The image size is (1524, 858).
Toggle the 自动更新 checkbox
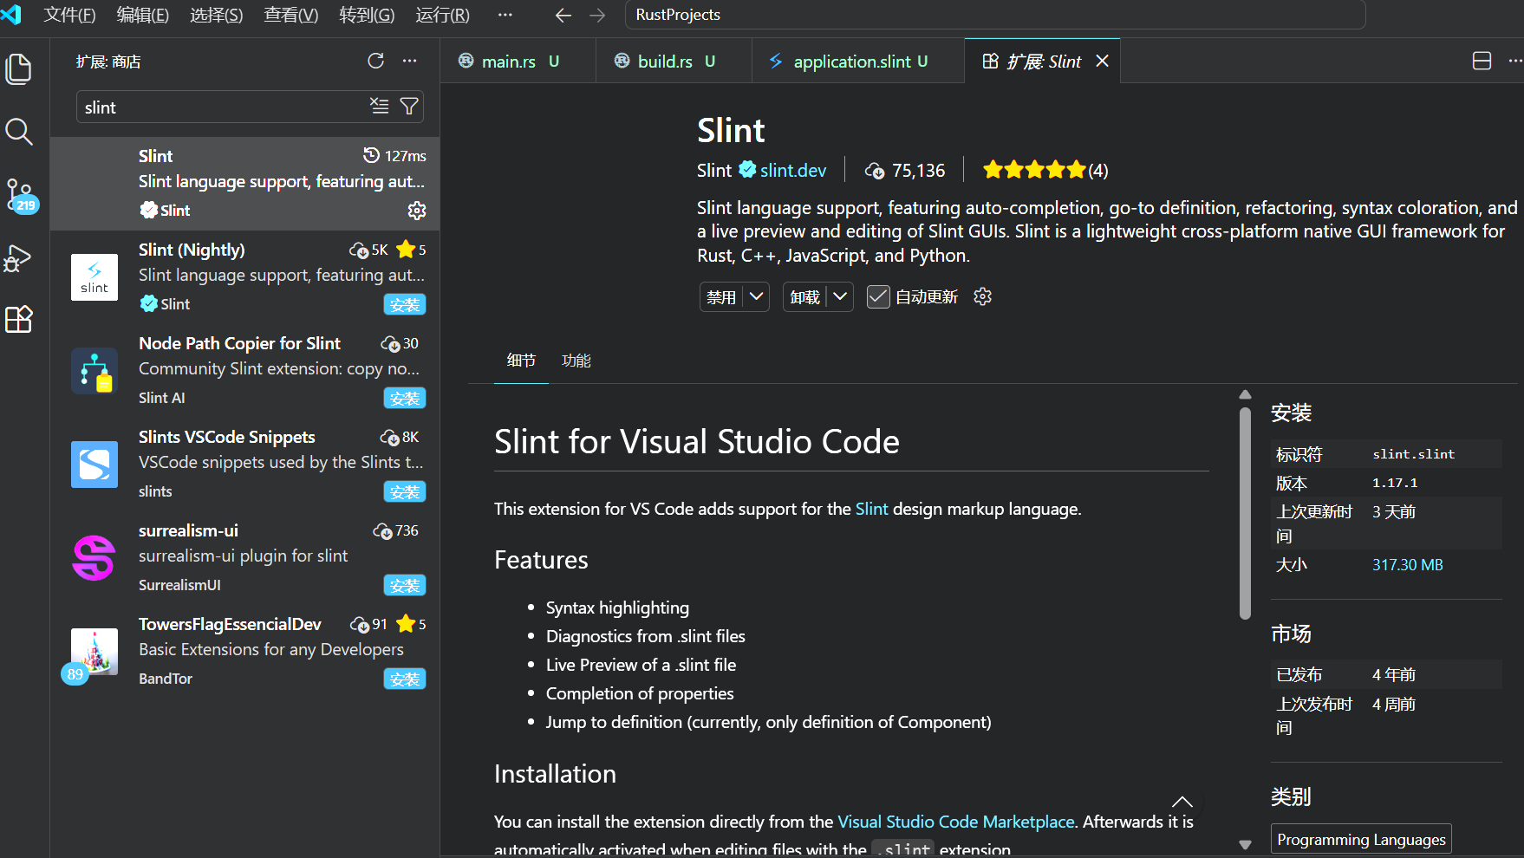[x=878, y=297]
